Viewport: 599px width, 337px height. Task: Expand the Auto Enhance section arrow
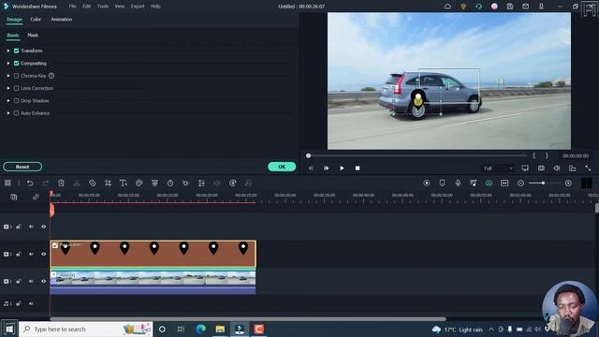[8, 113]
